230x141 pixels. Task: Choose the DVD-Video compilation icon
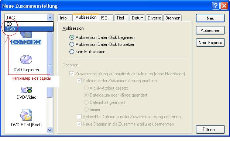pos(27,90)
